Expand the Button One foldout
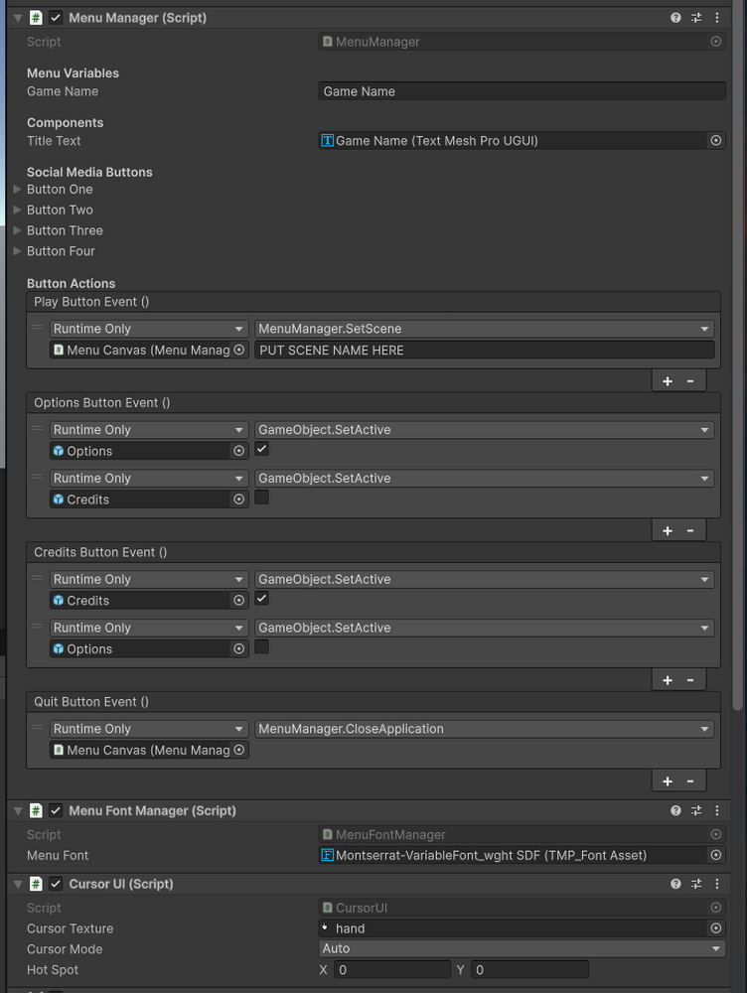747x993 pixels. click(16, 189)
